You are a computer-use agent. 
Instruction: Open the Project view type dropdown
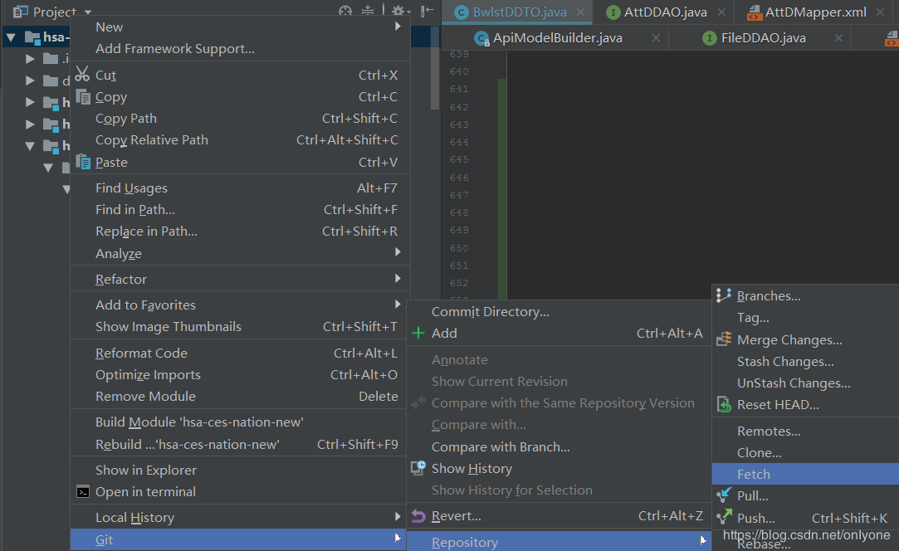tap(88, 12)
